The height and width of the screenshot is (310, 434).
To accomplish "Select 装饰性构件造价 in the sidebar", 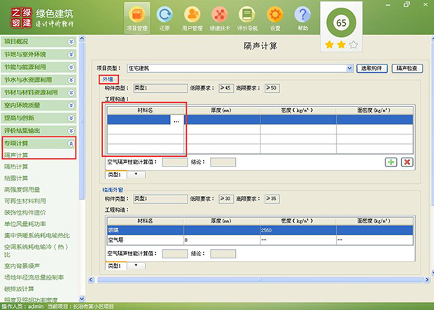I will point(25,213).
